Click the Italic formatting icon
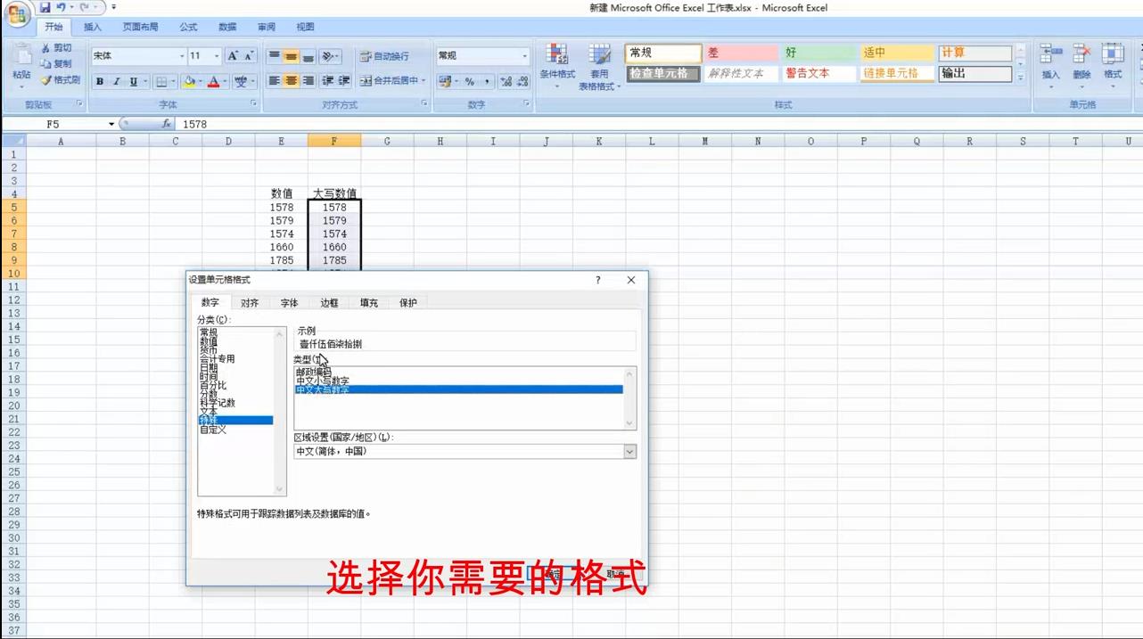This screenshot has width=1143, height=639. 115,81
